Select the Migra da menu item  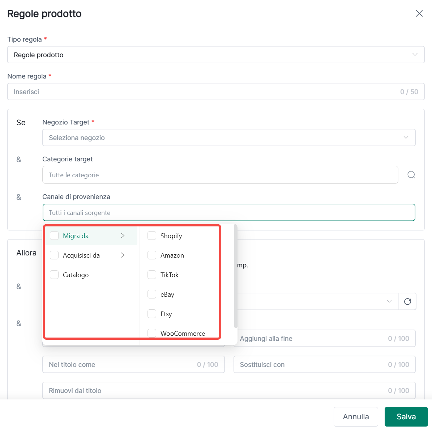pos(76,236)
